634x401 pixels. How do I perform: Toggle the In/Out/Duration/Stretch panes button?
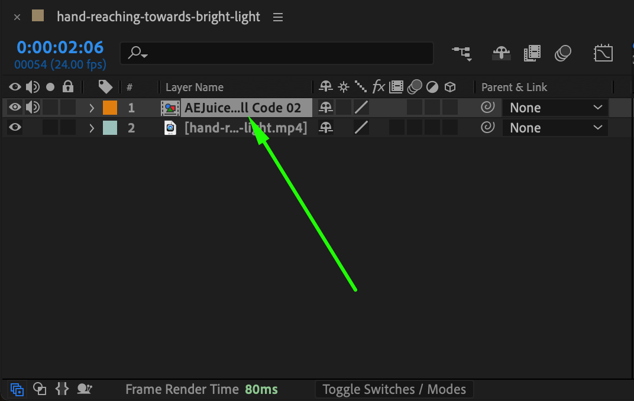coord(62,389)
